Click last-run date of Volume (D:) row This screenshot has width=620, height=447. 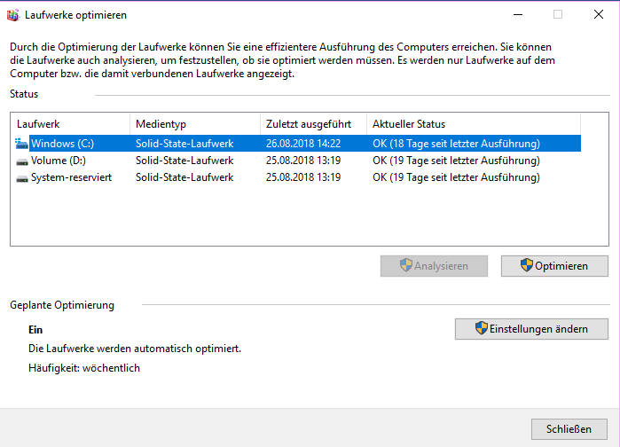click(303, 161)
